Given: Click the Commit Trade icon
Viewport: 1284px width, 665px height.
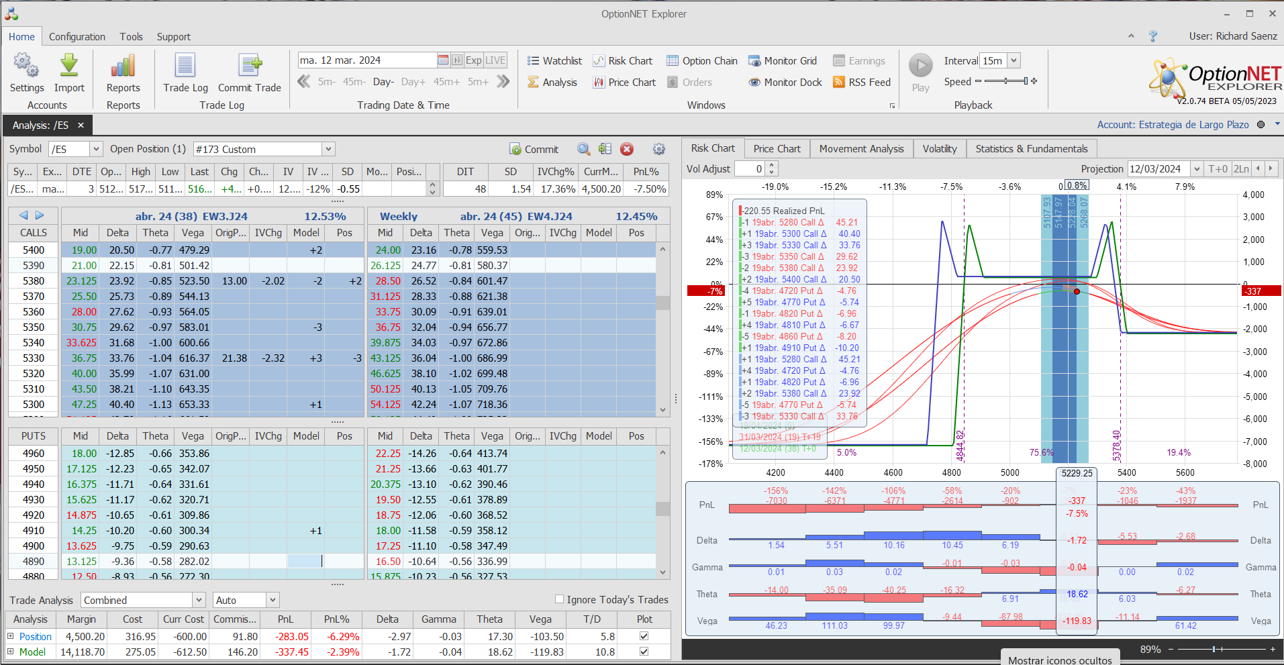Looking at the screenshot, I should (x=250, y=66).
